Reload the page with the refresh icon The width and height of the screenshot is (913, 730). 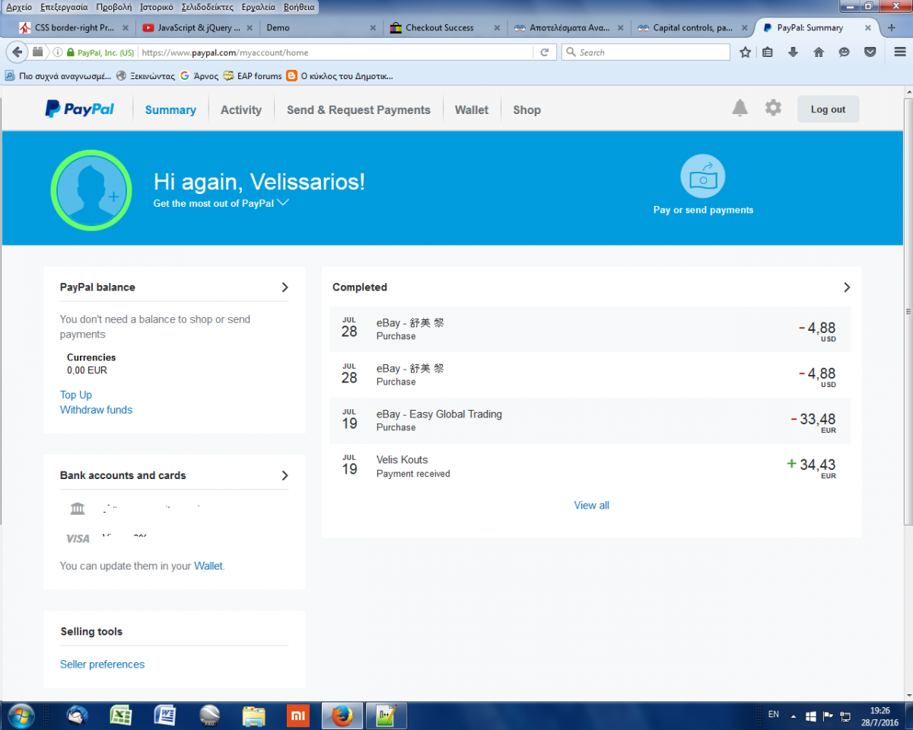tap(545, 52)
